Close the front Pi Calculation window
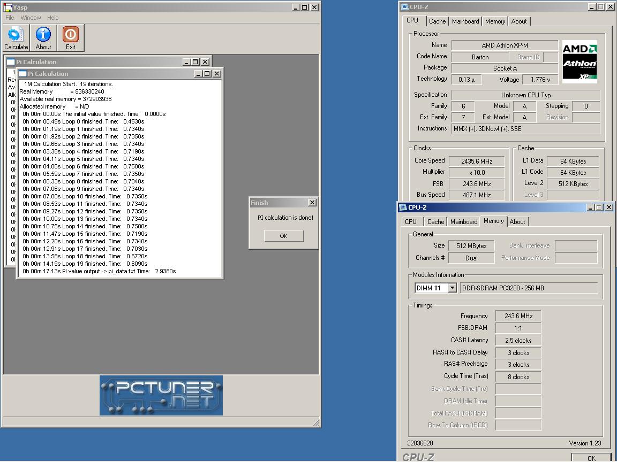The height and width of the screenshot is (462, 617). click(x=217, y=73)
